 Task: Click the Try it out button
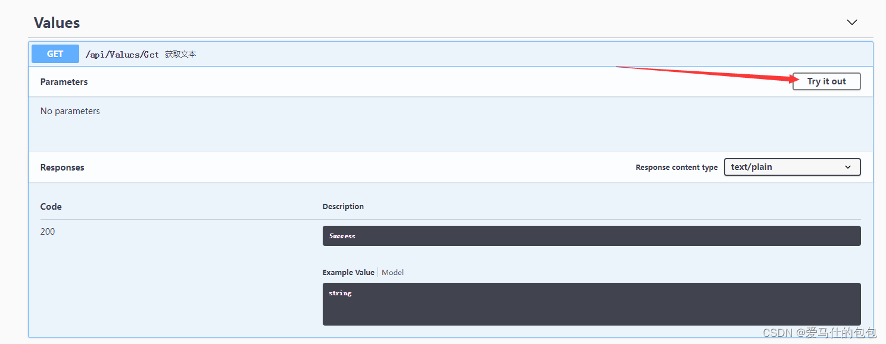point(826,81)
